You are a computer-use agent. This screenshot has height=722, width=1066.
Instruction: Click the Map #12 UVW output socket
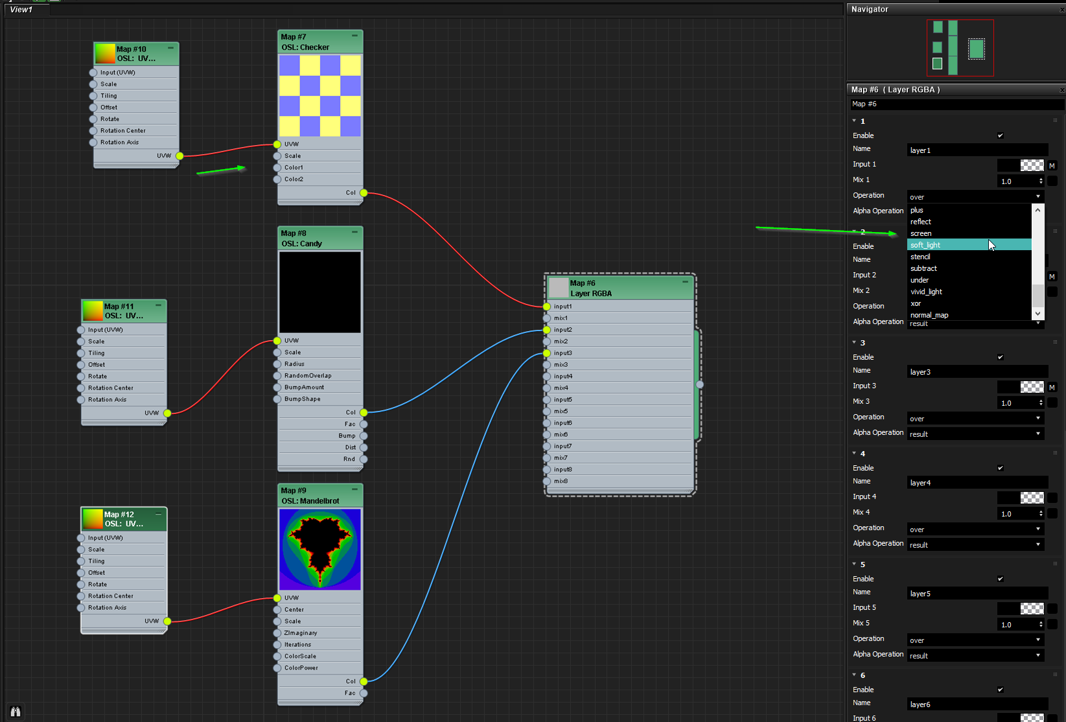tap(167, 621)
